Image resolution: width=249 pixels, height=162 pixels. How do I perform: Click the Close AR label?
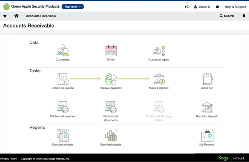(x=206, y=88)
